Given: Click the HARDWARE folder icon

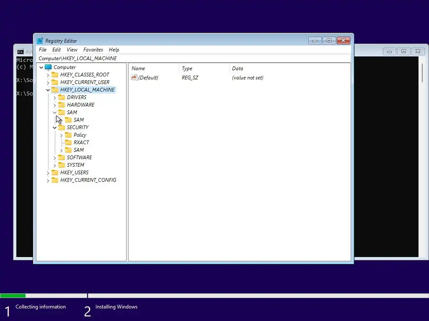Looking at the screenshot, I should pos(62,105).
